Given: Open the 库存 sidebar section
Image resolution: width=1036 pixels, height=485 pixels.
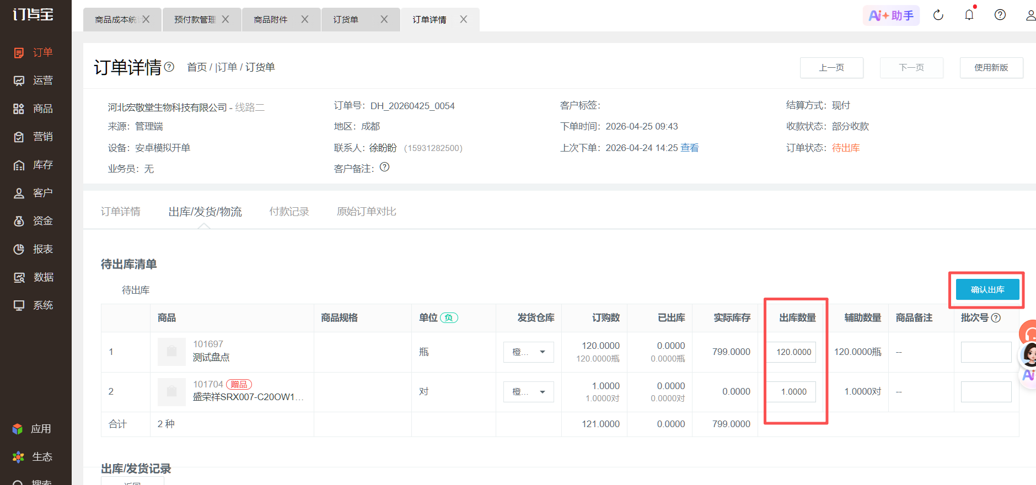Looking at the screenshot, I should pos(33,165).
